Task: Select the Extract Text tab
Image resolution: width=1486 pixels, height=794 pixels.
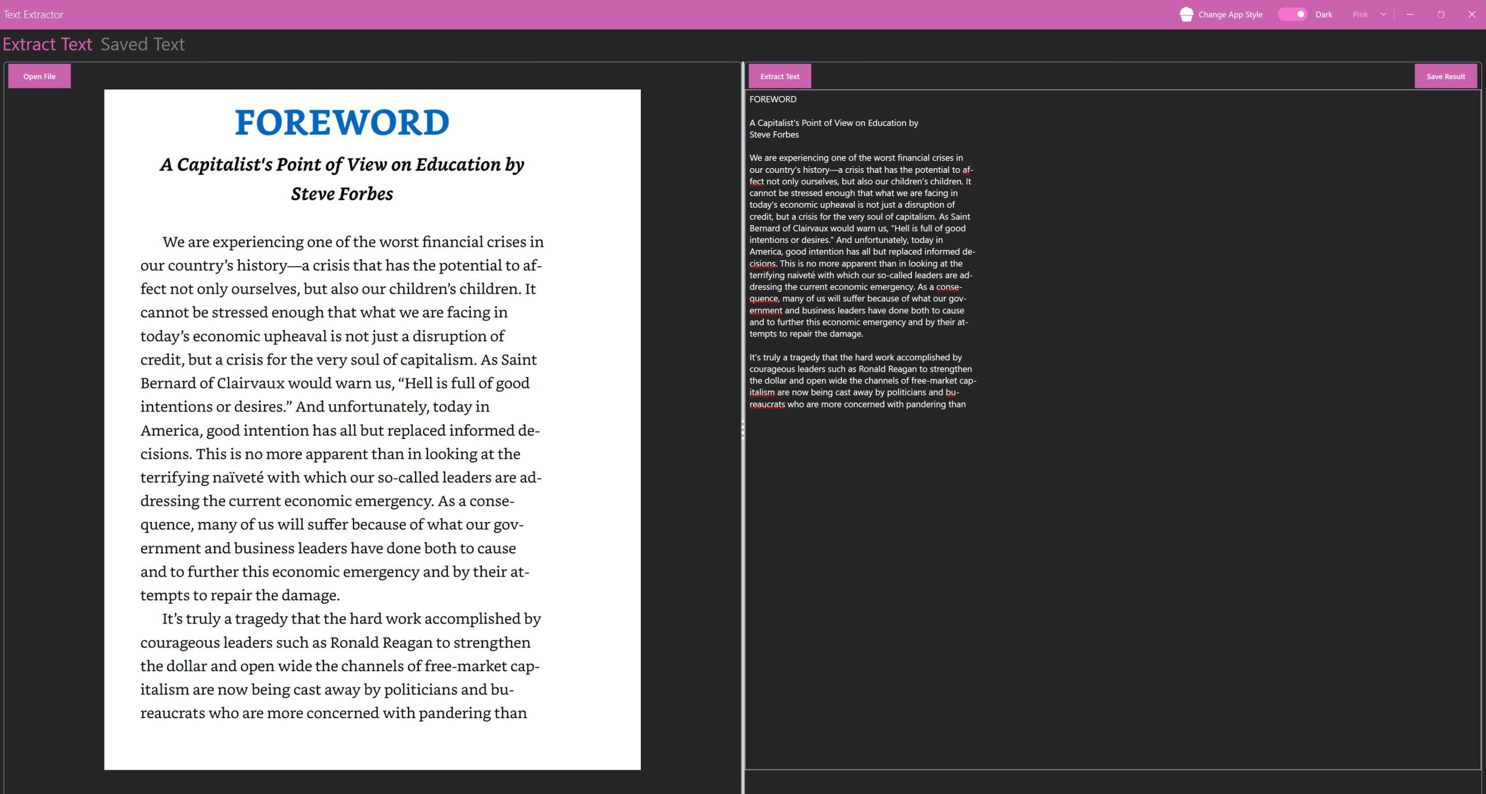Action: (47, 44)
